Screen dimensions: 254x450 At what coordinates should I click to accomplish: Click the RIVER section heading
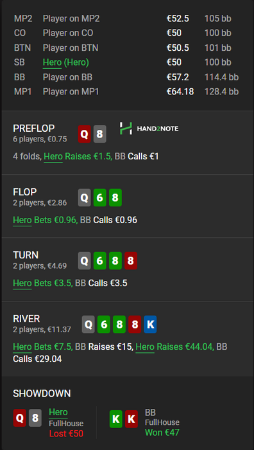coord(26,319)
